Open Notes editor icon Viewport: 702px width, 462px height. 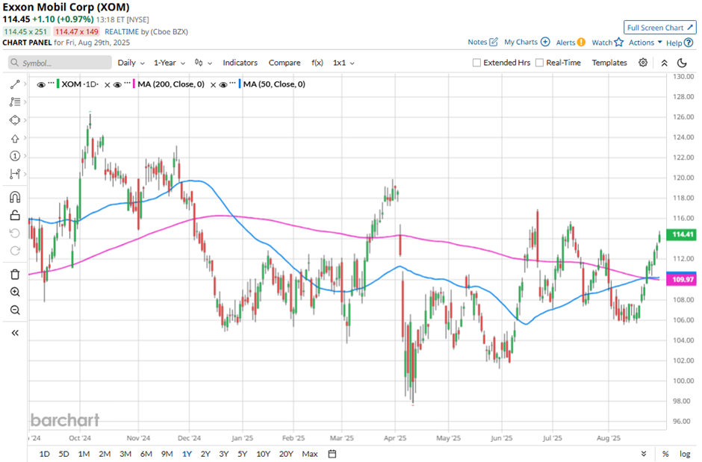(494, 42)
